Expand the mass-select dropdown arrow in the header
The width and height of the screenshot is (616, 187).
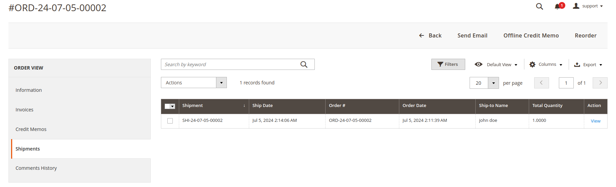point(172,106)
